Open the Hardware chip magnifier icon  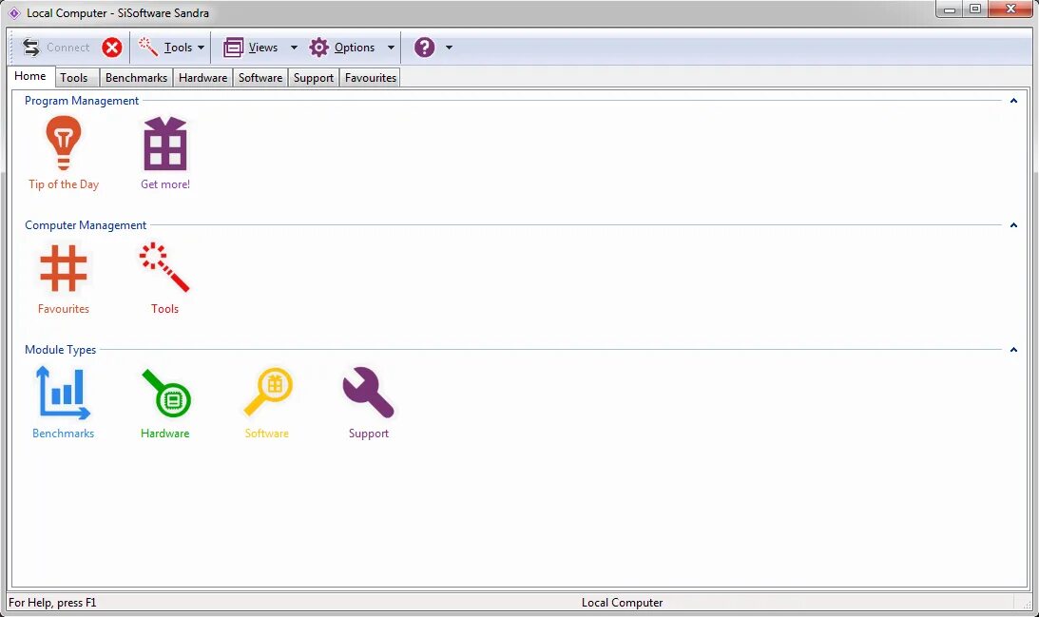click(166, 393)
